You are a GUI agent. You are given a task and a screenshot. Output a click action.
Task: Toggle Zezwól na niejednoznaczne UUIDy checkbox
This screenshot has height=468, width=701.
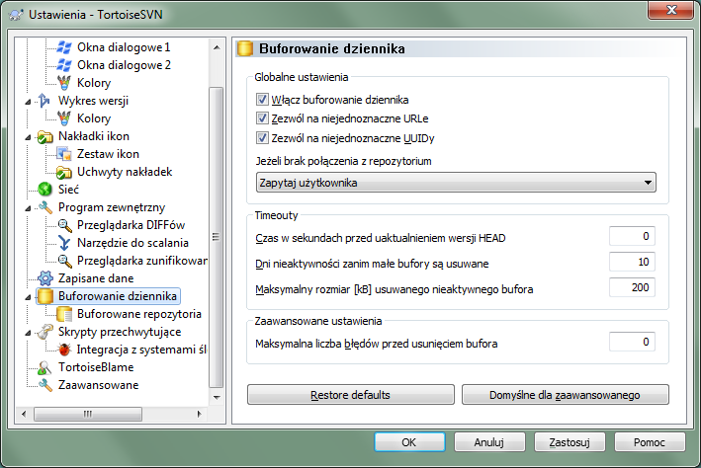(x=262, y=138)
